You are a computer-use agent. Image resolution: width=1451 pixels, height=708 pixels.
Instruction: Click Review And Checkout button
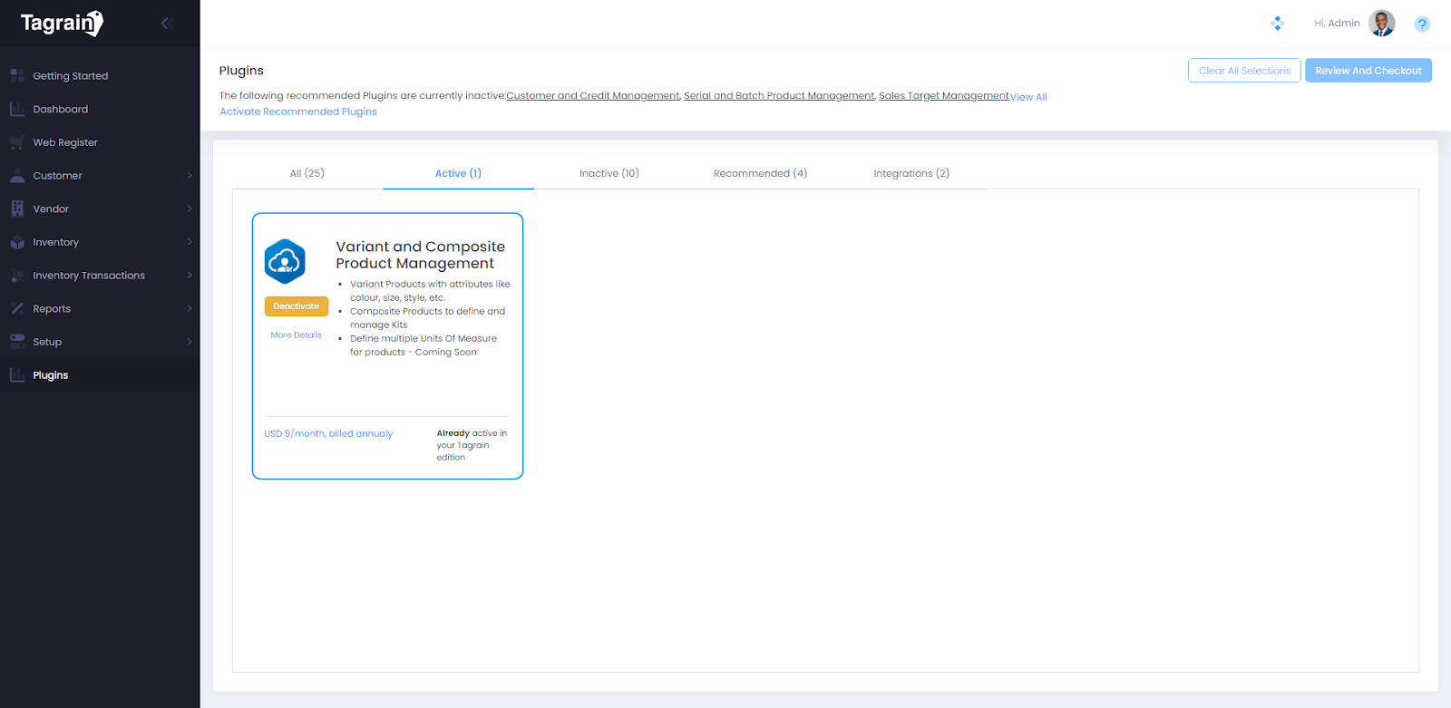point(1368,71)
